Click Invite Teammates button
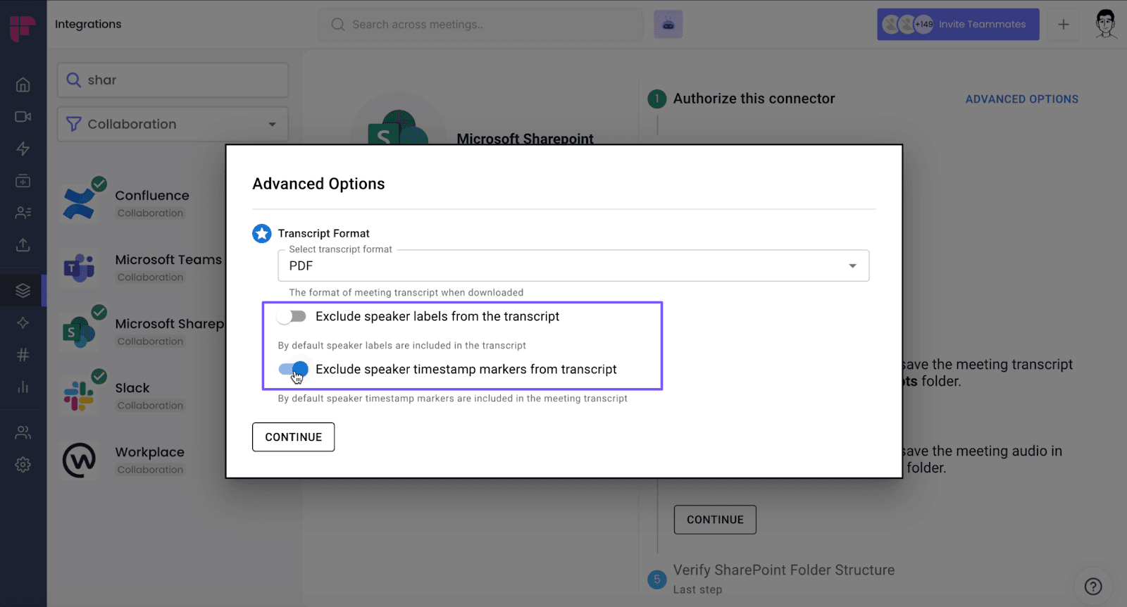 (x=958, y=25)
